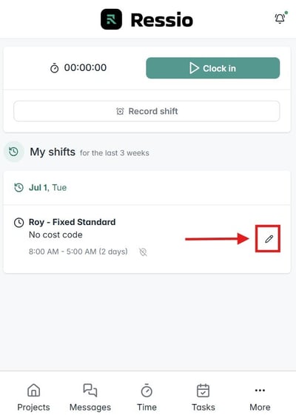Click the shift time range 8:00 AM - 5:00 AM

click(x=78, y=252)
